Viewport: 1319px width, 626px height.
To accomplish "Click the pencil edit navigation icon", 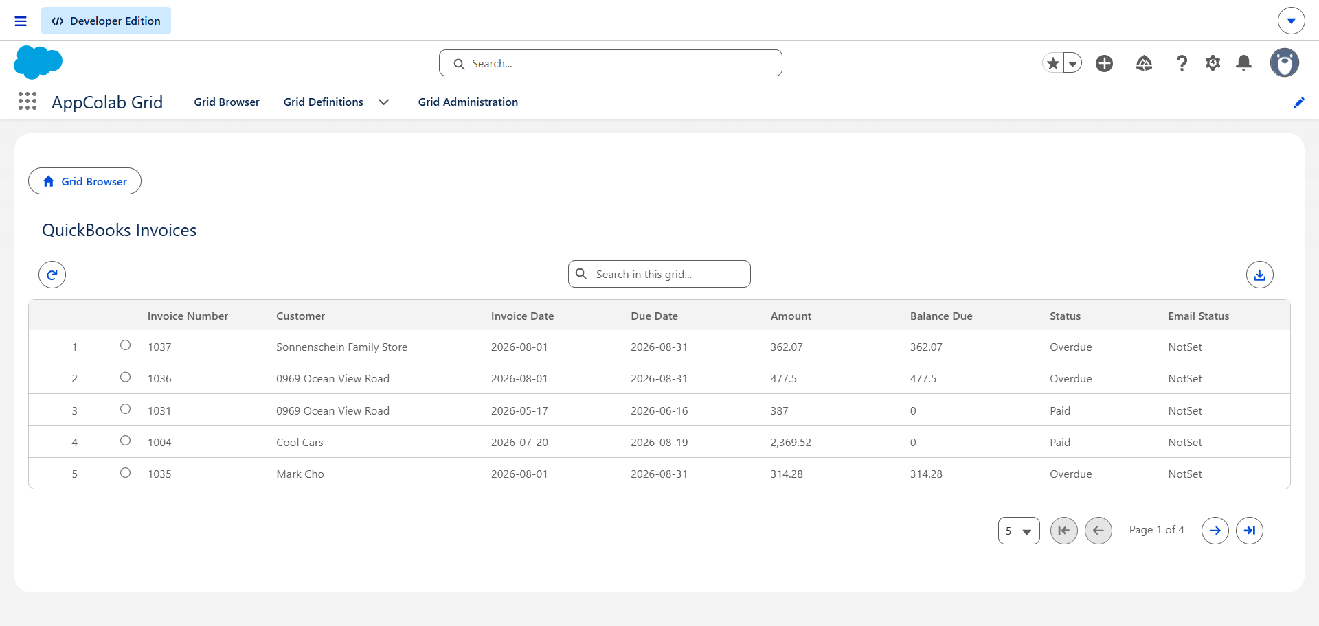I will click(1298, 102).
